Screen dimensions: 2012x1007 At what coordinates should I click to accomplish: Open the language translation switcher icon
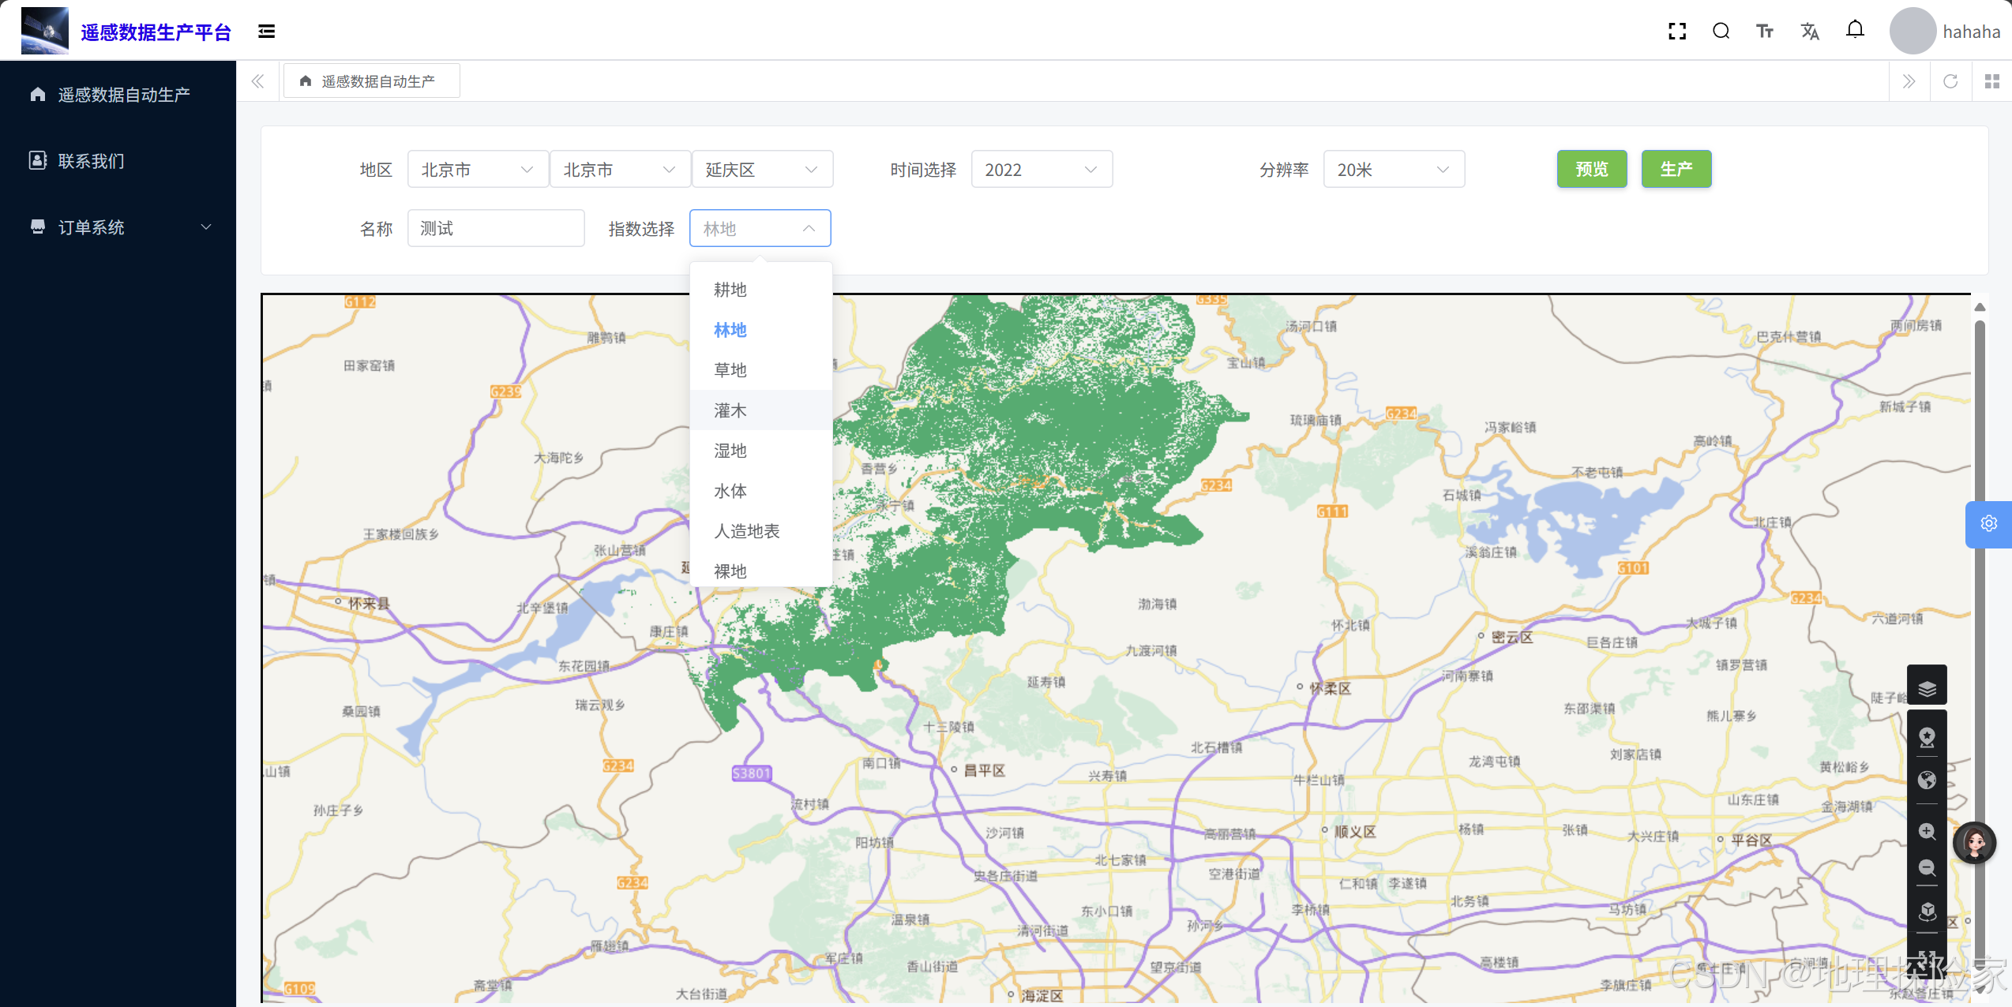tap(1810, 32)
